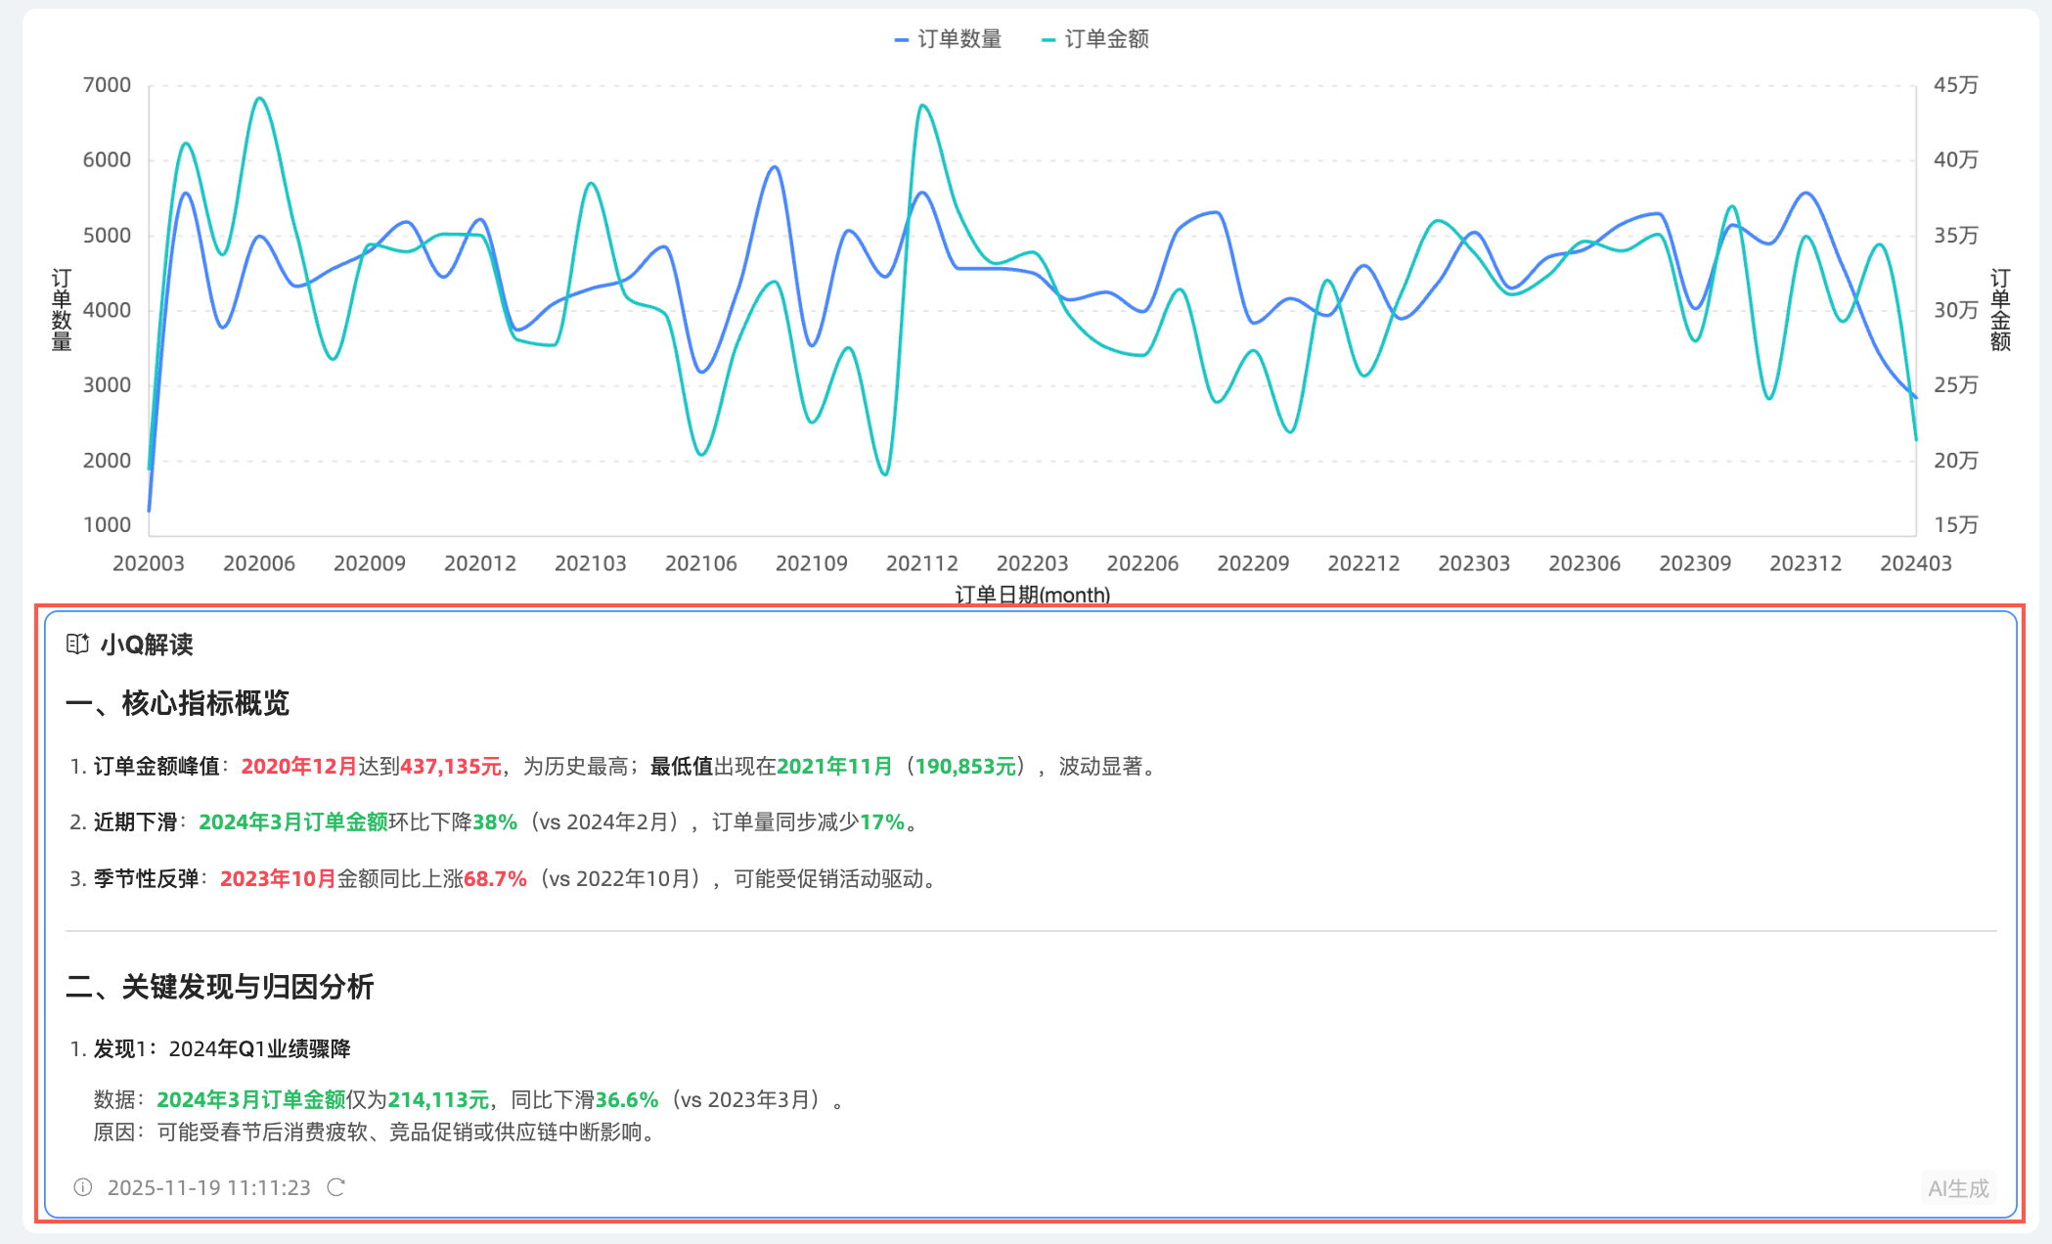Click the 一、核心指标概览 heading
Viewport: 2052px width, 1244px height.
177,703
